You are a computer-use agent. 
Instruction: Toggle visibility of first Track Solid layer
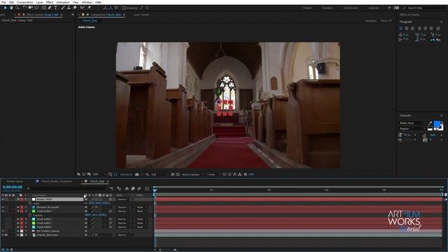point(3,211)
